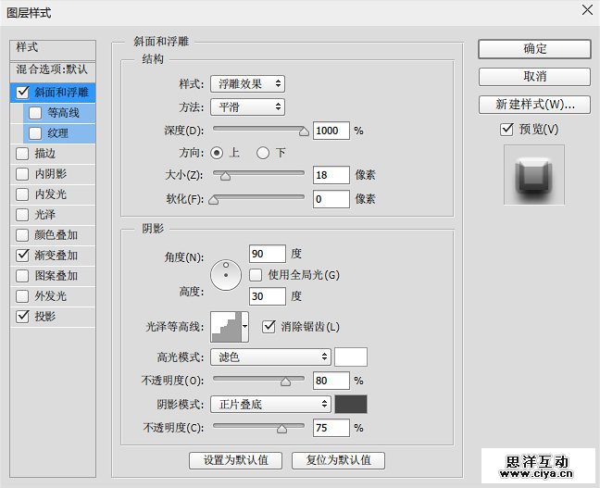Click the 取消 button
The height and width of the screenshot is (488, 600).
(x=534, y=77)
